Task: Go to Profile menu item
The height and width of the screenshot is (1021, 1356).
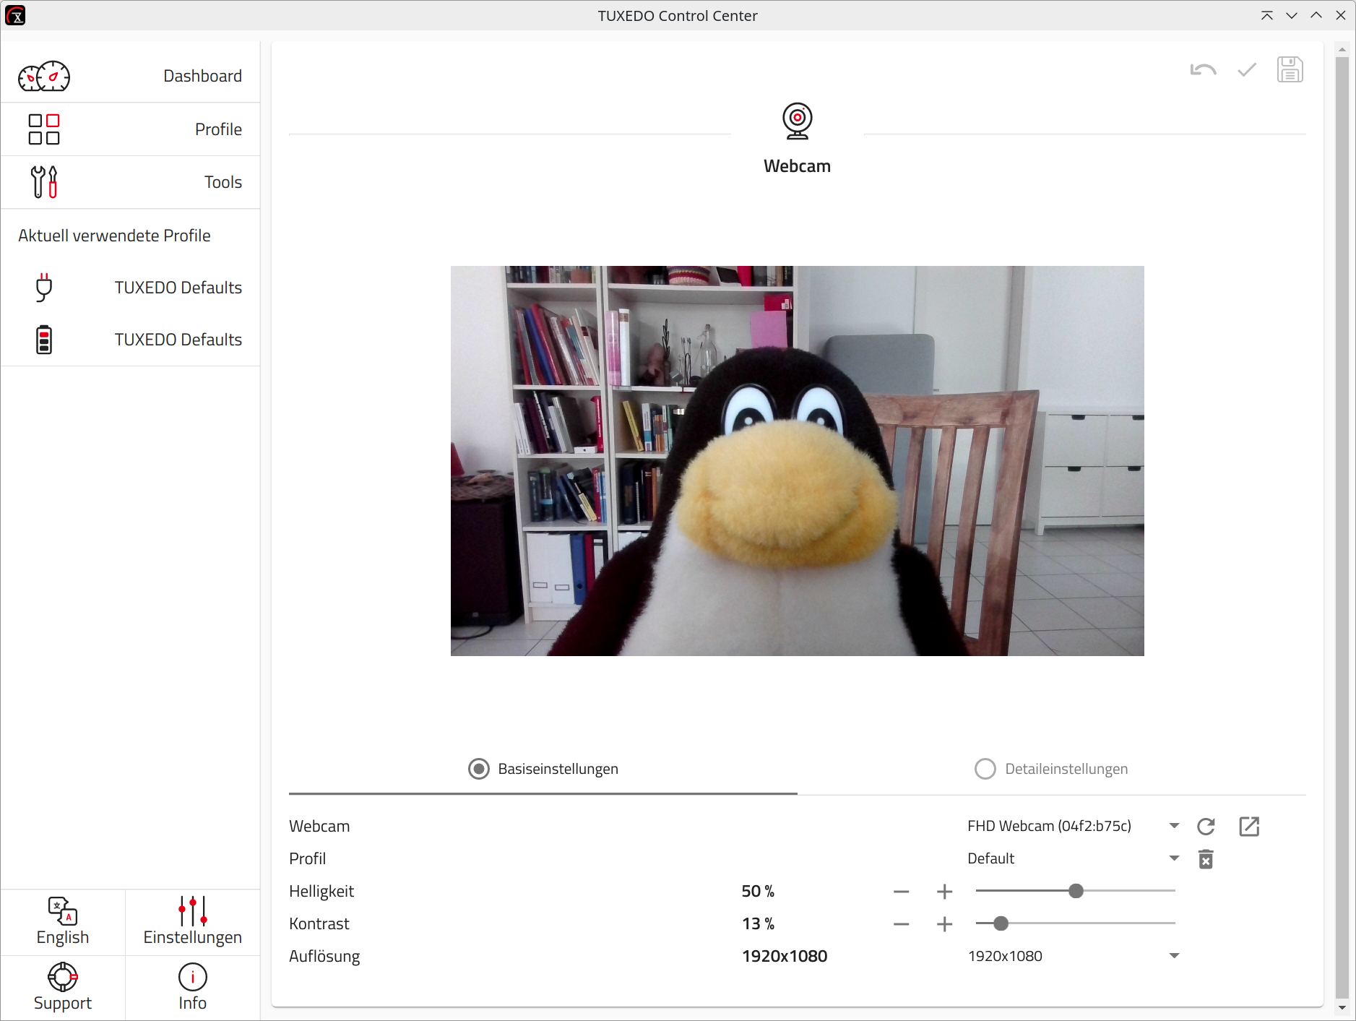Action: tap(131, 129)
